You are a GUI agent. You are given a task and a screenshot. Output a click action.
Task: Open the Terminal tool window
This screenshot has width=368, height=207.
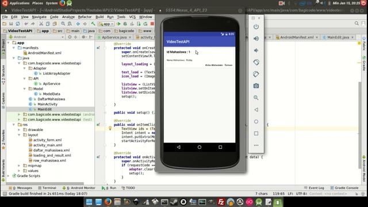[47, 188]
